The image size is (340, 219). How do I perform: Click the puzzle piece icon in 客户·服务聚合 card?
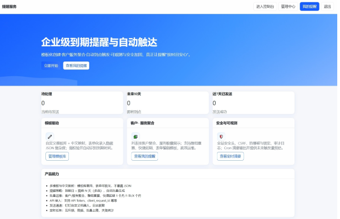tap(135, 137)
